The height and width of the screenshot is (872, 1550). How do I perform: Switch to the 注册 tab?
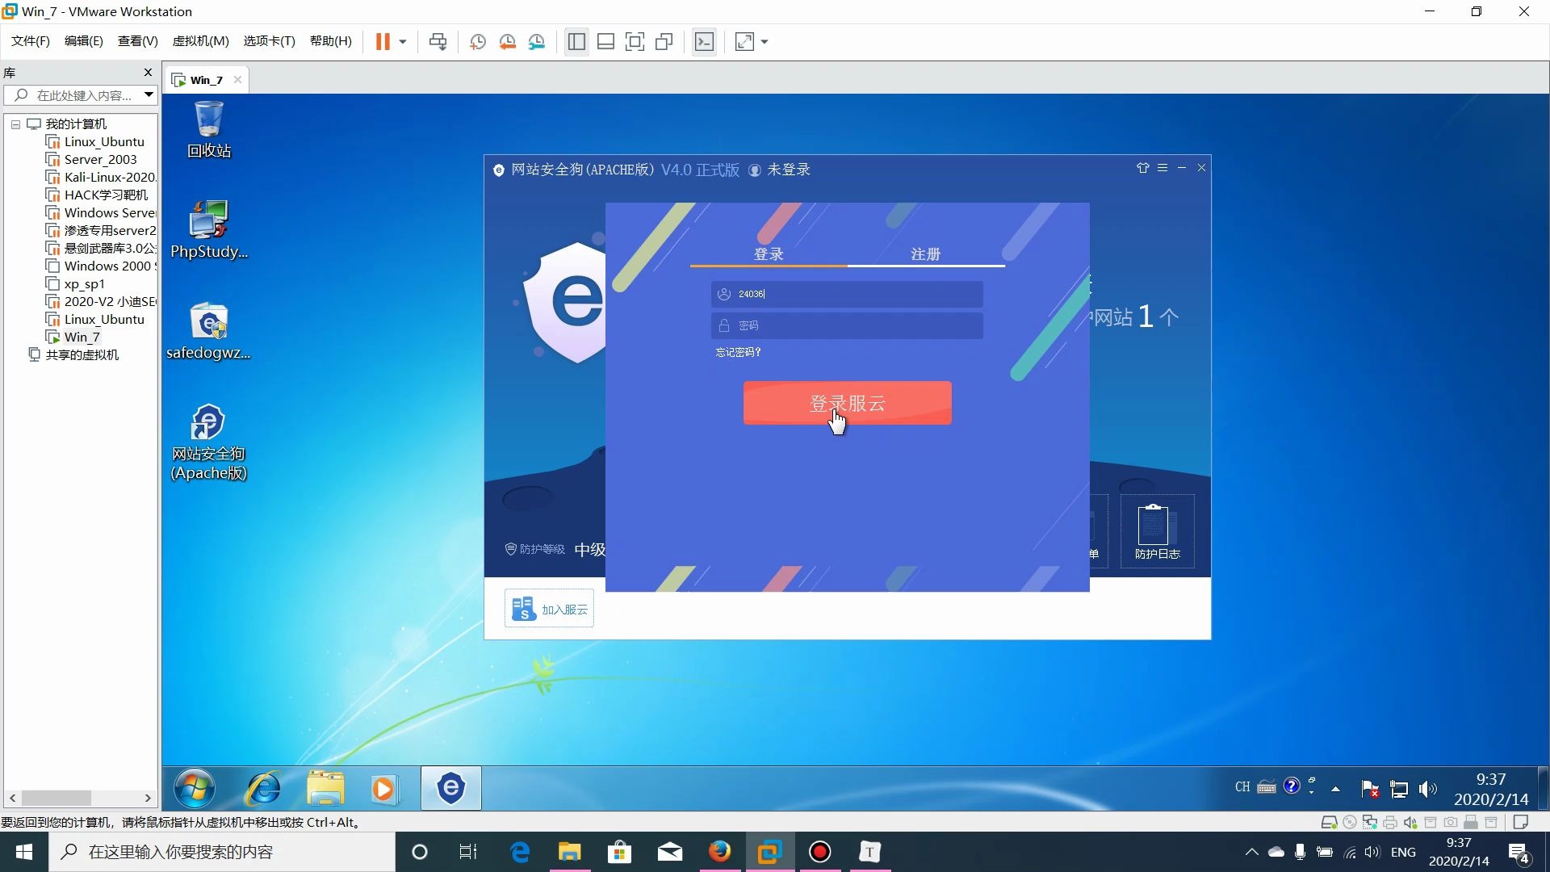pyautogui.click(x=926, y=254)
